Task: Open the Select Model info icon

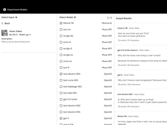Action: [75, 17]
